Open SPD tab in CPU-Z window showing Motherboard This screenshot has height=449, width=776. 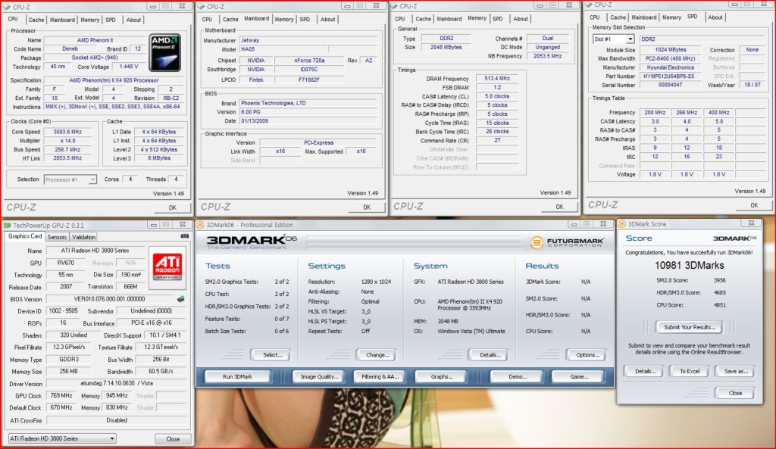point(305,19)
